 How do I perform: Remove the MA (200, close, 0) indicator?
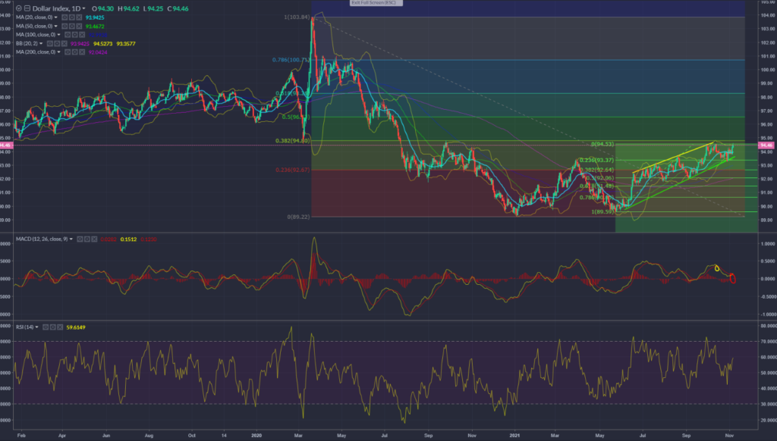click(x=81, y=52)
